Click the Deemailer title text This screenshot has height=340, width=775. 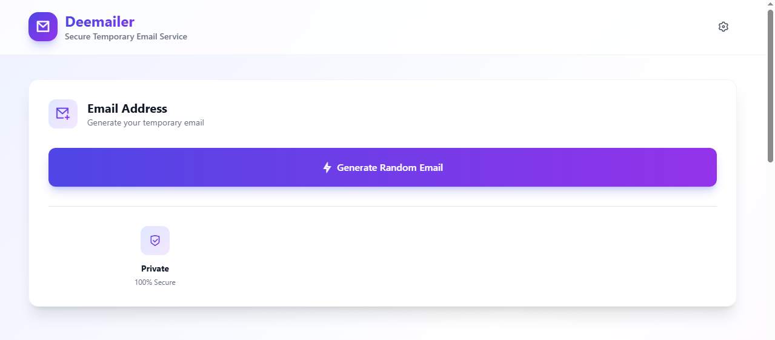[x=100, y=22]
